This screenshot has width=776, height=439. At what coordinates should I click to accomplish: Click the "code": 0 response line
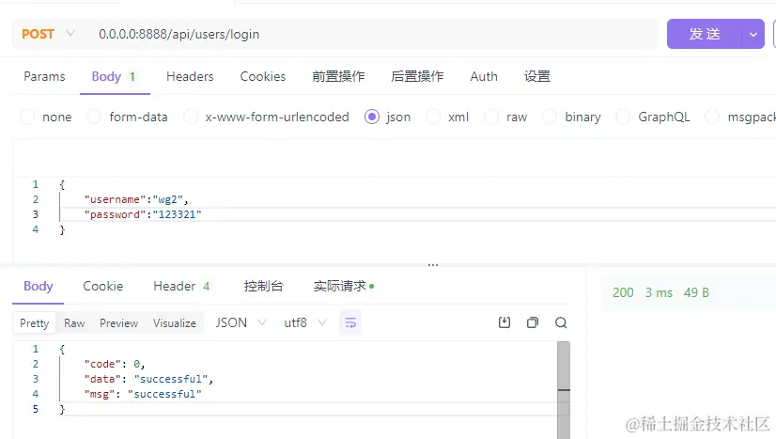[x=115, y=364]
